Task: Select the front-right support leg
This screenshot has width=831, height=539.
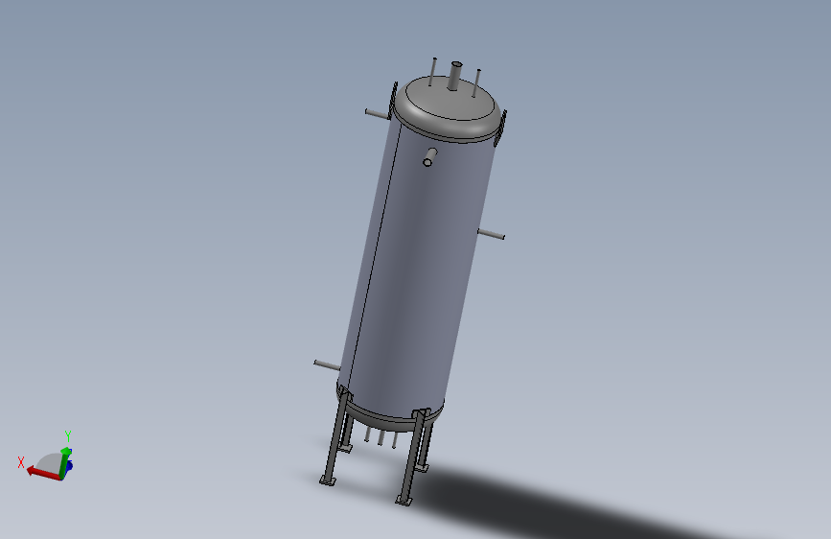Action: [413, 455]
